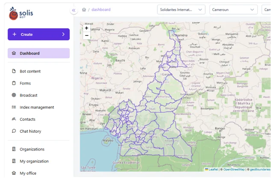Click the Organizations building icon

(14, 149)
